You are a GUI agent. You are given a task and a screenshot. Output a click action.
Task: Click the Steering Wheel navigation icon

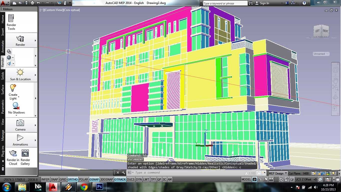(335, 70)
